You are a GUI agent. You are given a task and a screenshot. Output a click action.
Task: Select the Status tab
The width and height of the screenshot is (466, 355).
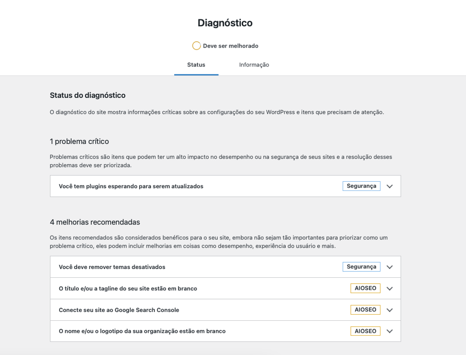coord(196,65)
